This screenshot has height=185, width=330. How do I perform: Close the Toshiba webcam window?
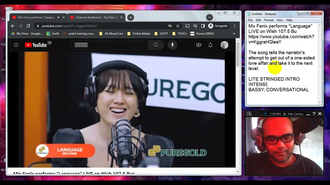tap(320, 114)
